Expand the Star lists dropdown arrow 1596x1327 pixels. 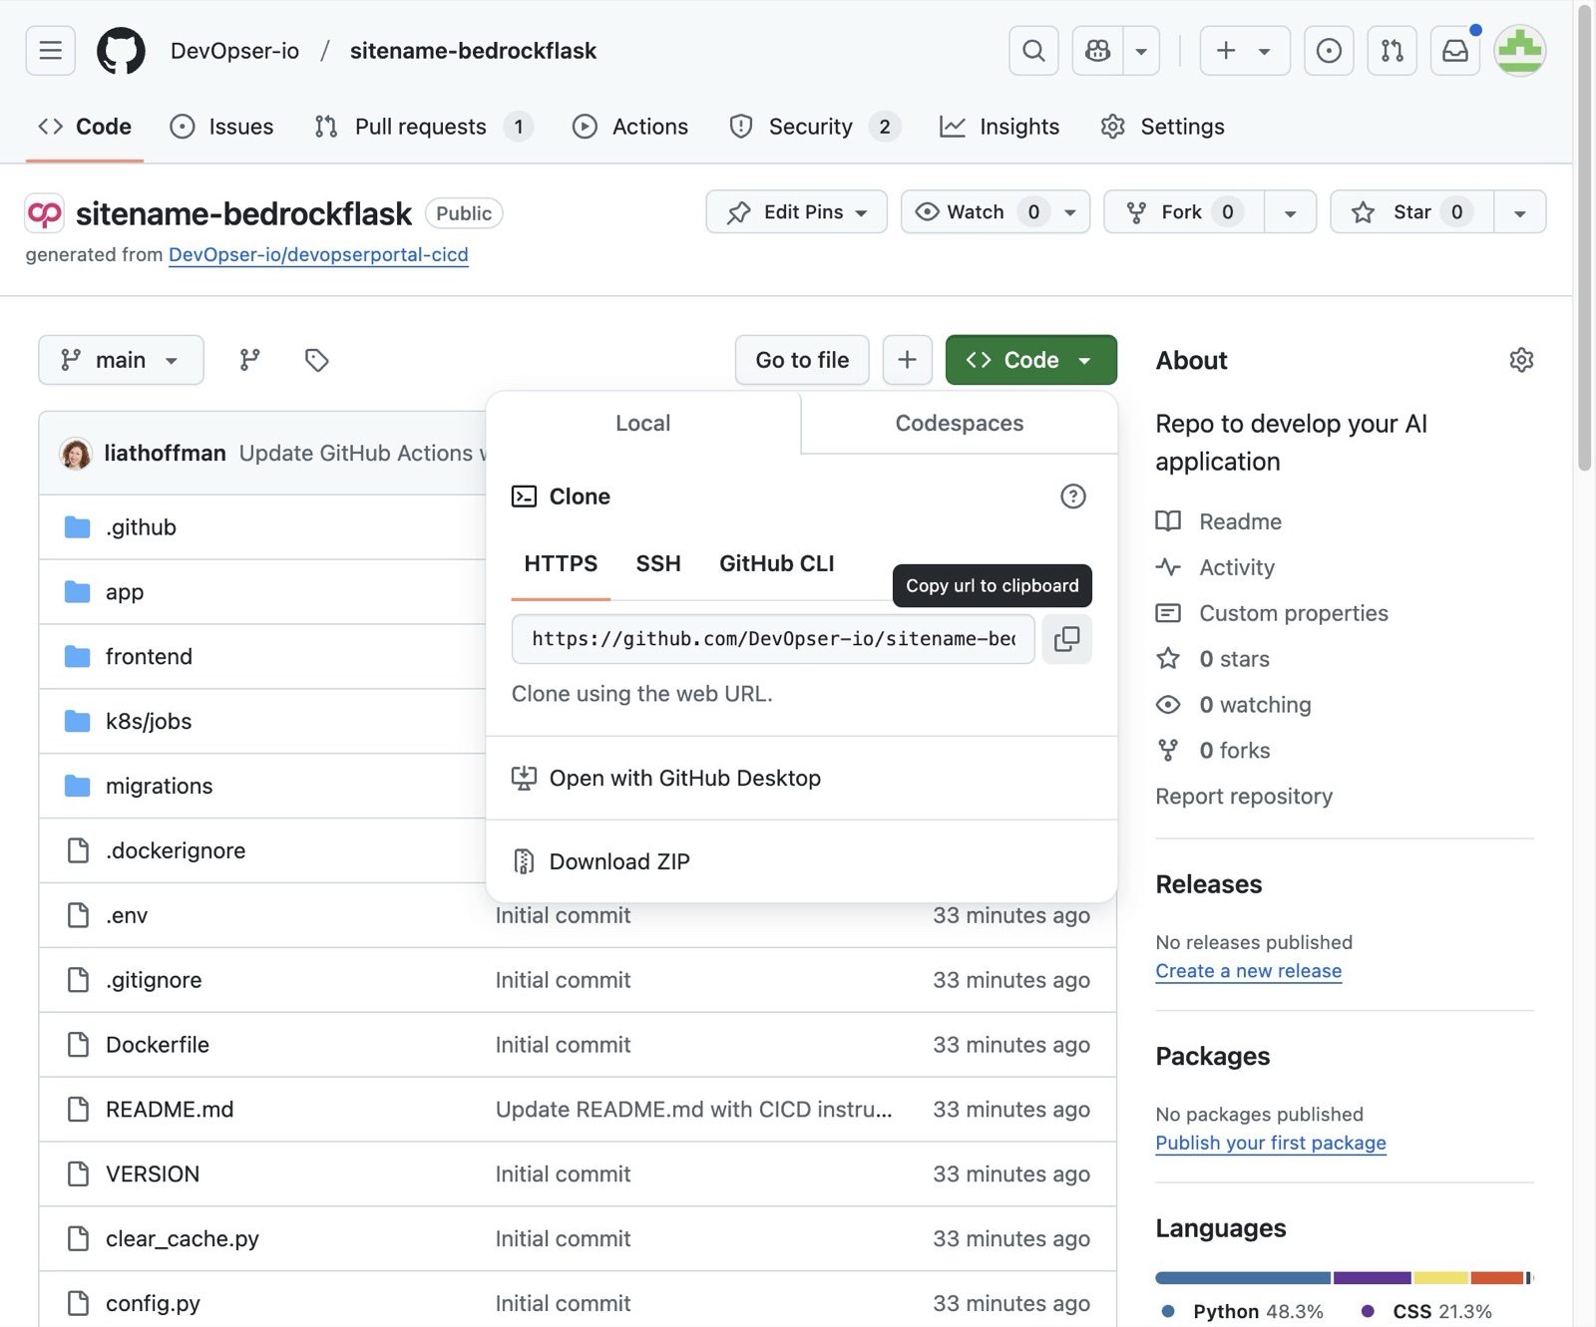tap(1519, 212)
